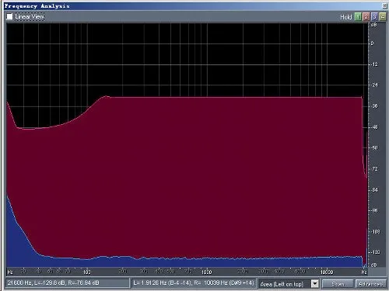Click the -12 dB label on the scale

click(x=374, y=64)
